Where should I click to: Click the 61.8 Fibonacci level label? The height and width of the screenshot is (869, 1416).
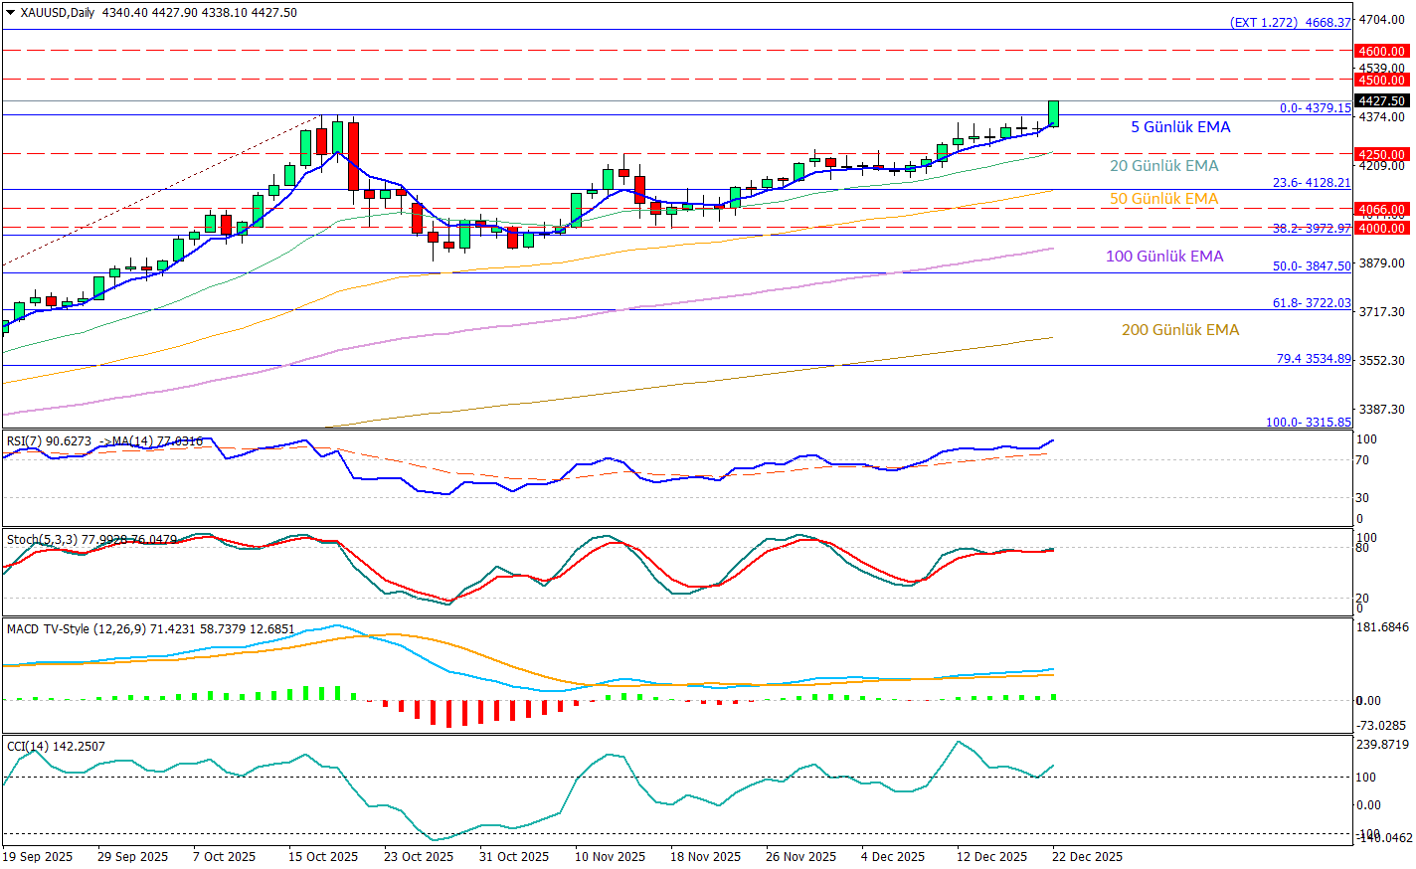[1312, 303]
